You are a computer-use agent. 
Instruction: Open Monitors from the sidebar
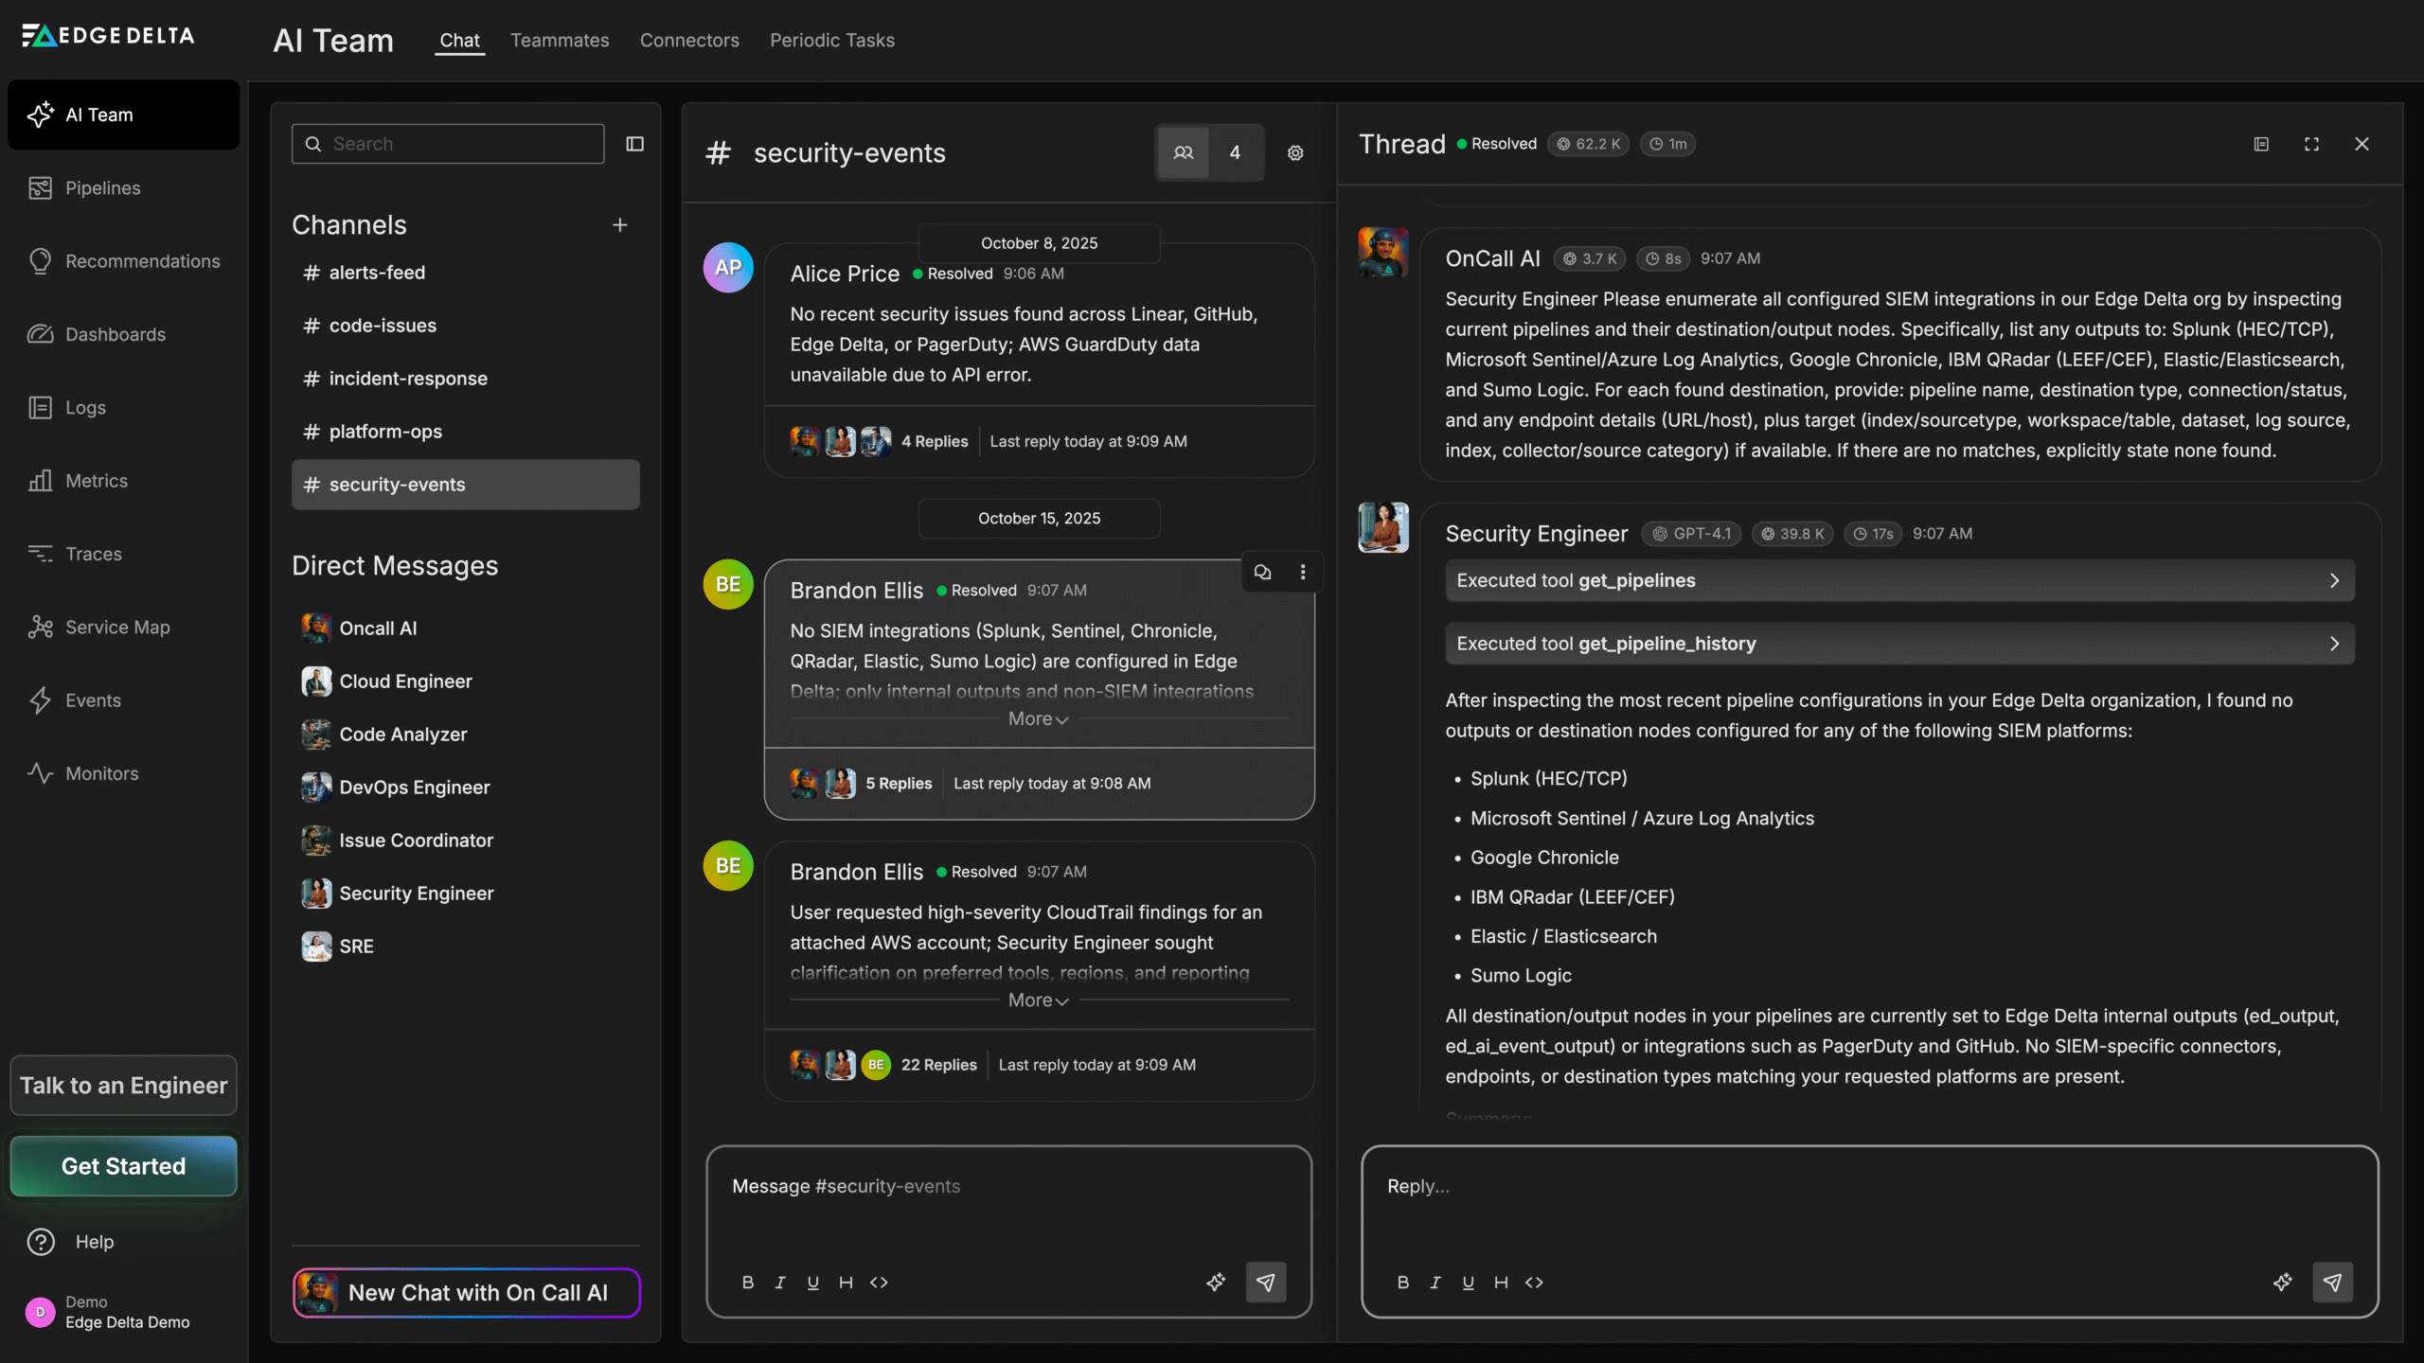tap(101, 773)
